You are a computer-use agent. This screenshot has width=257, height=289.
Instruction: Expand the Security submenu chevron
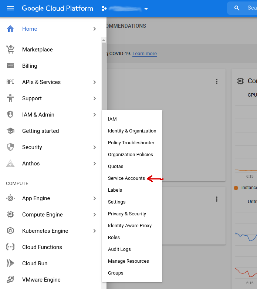point(95,147)
